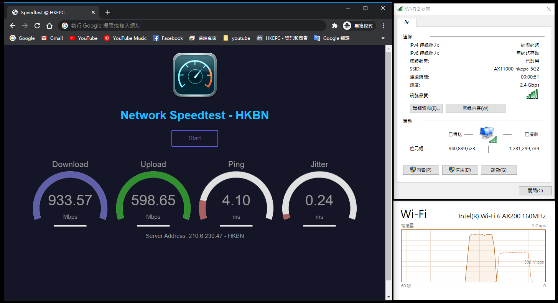The width and height of the screenshot is (558, 303).
Task: Click the Wi-Fi heading in task manager panel
Action: click(413, 214)
